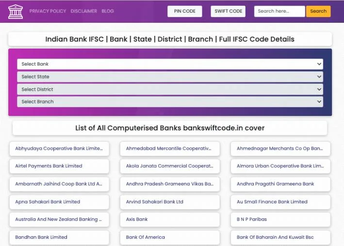Open the Axis Bank link
The image size is (344, 246).
click(170, 219)
